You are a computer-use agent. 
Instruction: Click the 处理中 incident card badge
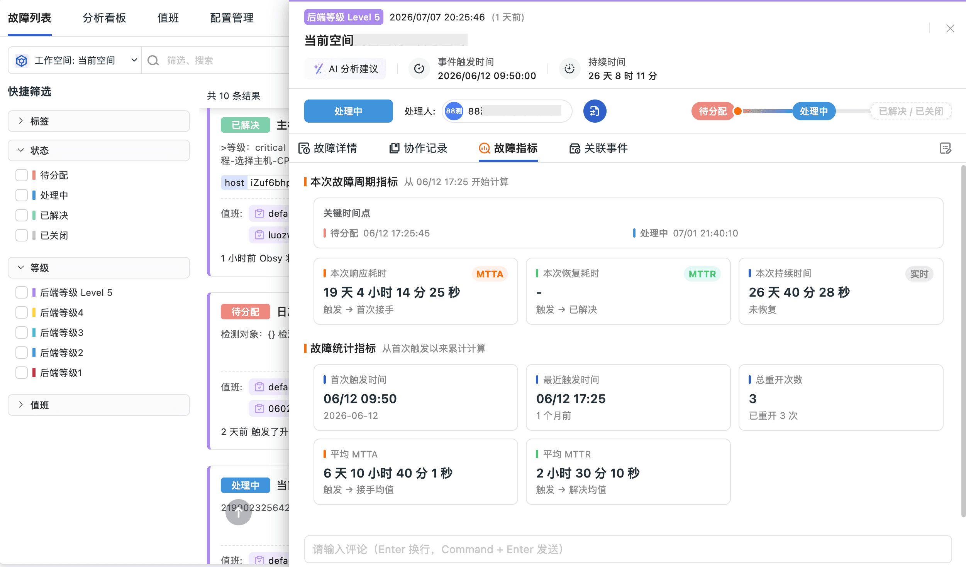(x=246, y=485)
